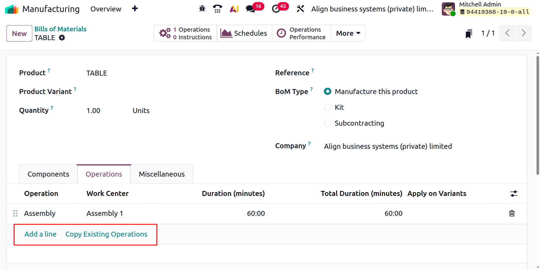Switch to the Miscellaneous tab
This screenshot has height=270, width=540.
[162, 174]
